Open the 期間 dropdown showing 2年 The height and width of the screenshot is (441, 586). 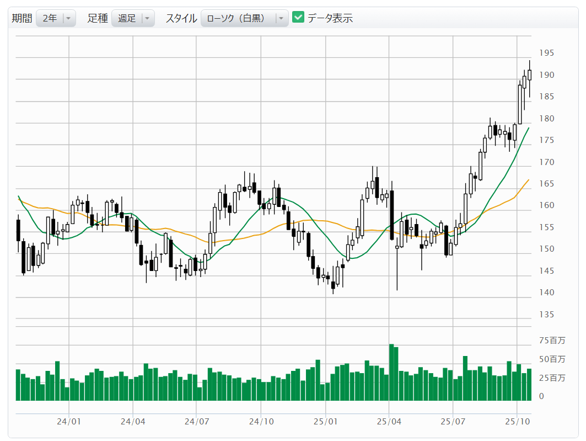tap(56, 18)
